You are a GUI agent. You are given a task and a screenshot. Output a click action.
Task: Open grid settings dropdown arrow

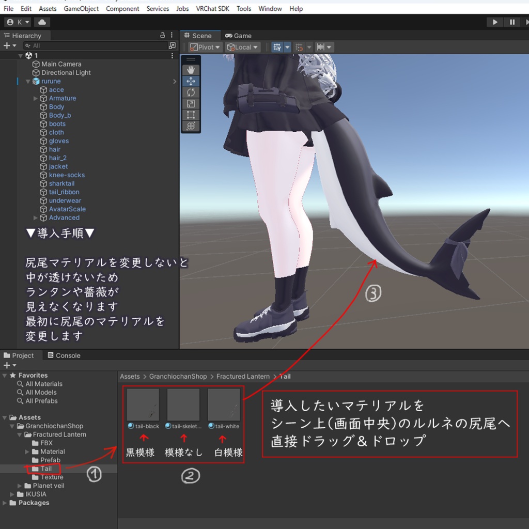click(287, 47)
